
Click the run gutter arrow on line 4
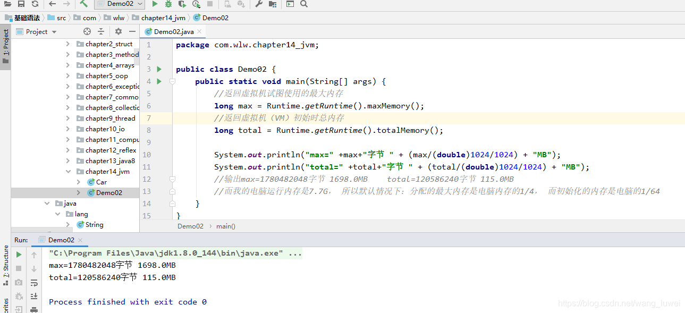point(159,81)
